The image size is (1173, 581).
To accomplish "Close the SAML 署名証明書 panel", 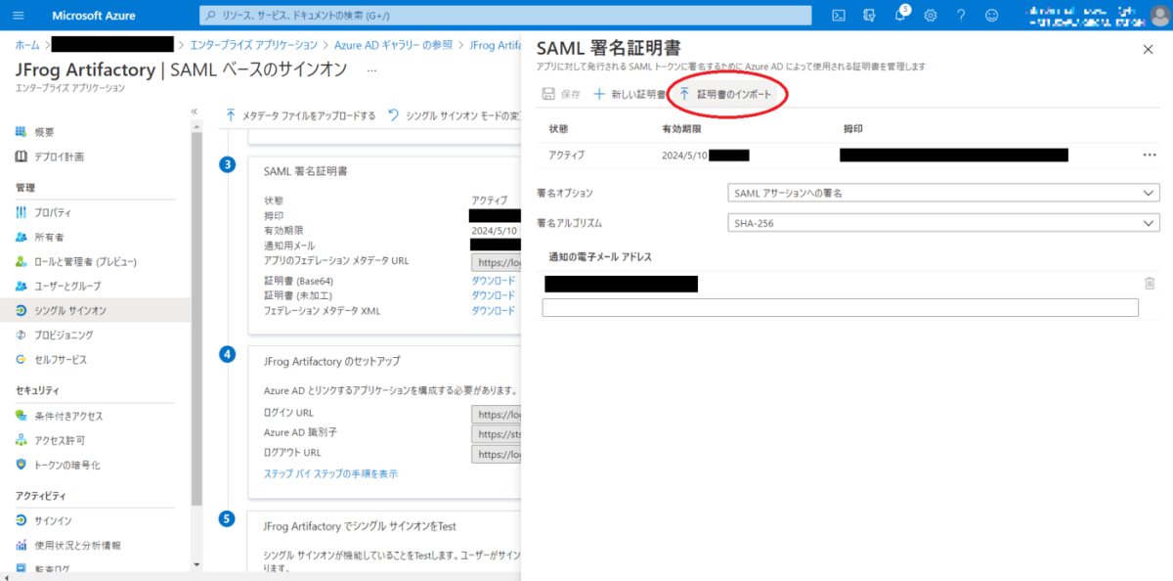I will pos(1148,49).
